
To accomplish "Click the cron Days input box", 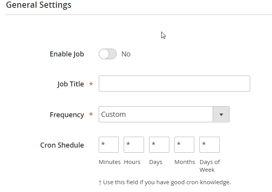I will tap(159, 144).
